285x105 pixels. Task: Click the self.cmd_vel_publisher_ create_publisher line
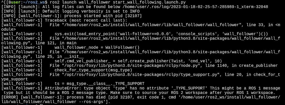pos(138,61)
